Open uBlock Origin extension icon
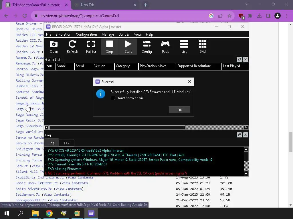Image resolution: width=293 pixels, height=219 pixels. click(241, 16)
